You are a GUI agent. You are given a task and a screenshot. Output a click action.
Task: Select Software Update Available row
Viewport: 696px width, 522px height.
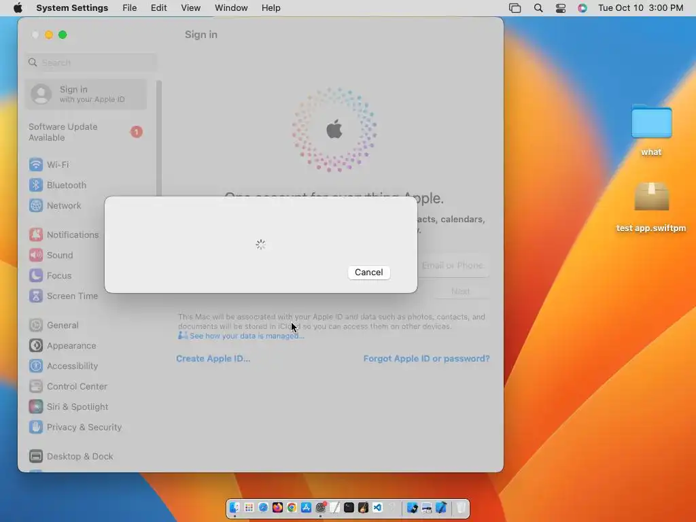[86, 132]
